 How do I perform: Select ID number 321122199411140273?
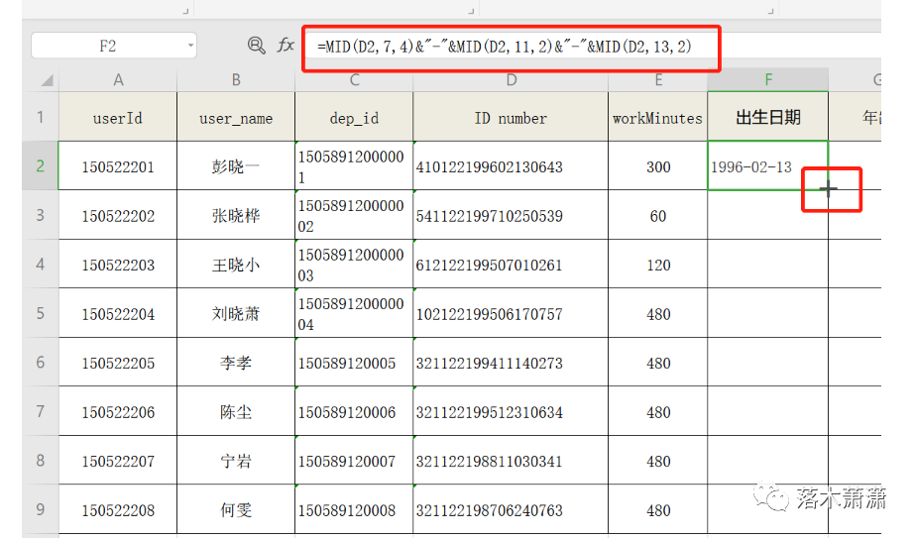511,363
